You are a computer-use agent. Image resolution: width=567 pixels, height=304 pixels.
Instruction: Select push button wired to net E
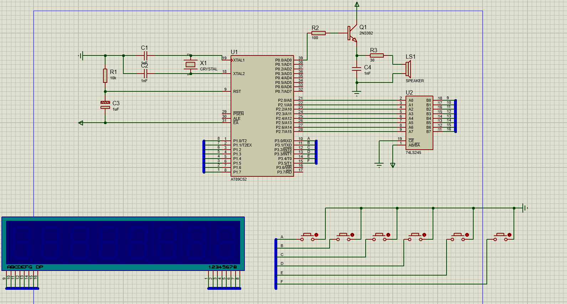458,237
